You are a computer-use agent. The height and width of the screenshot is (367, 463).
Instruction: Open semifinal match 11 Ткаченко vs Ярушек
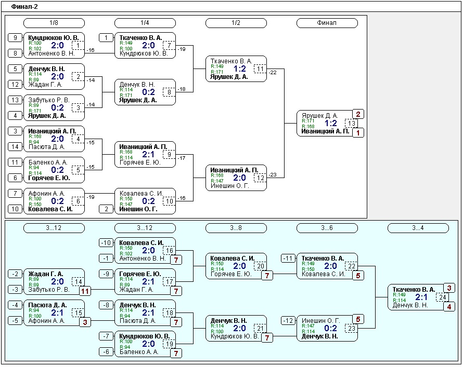click(x=236, y=69)
